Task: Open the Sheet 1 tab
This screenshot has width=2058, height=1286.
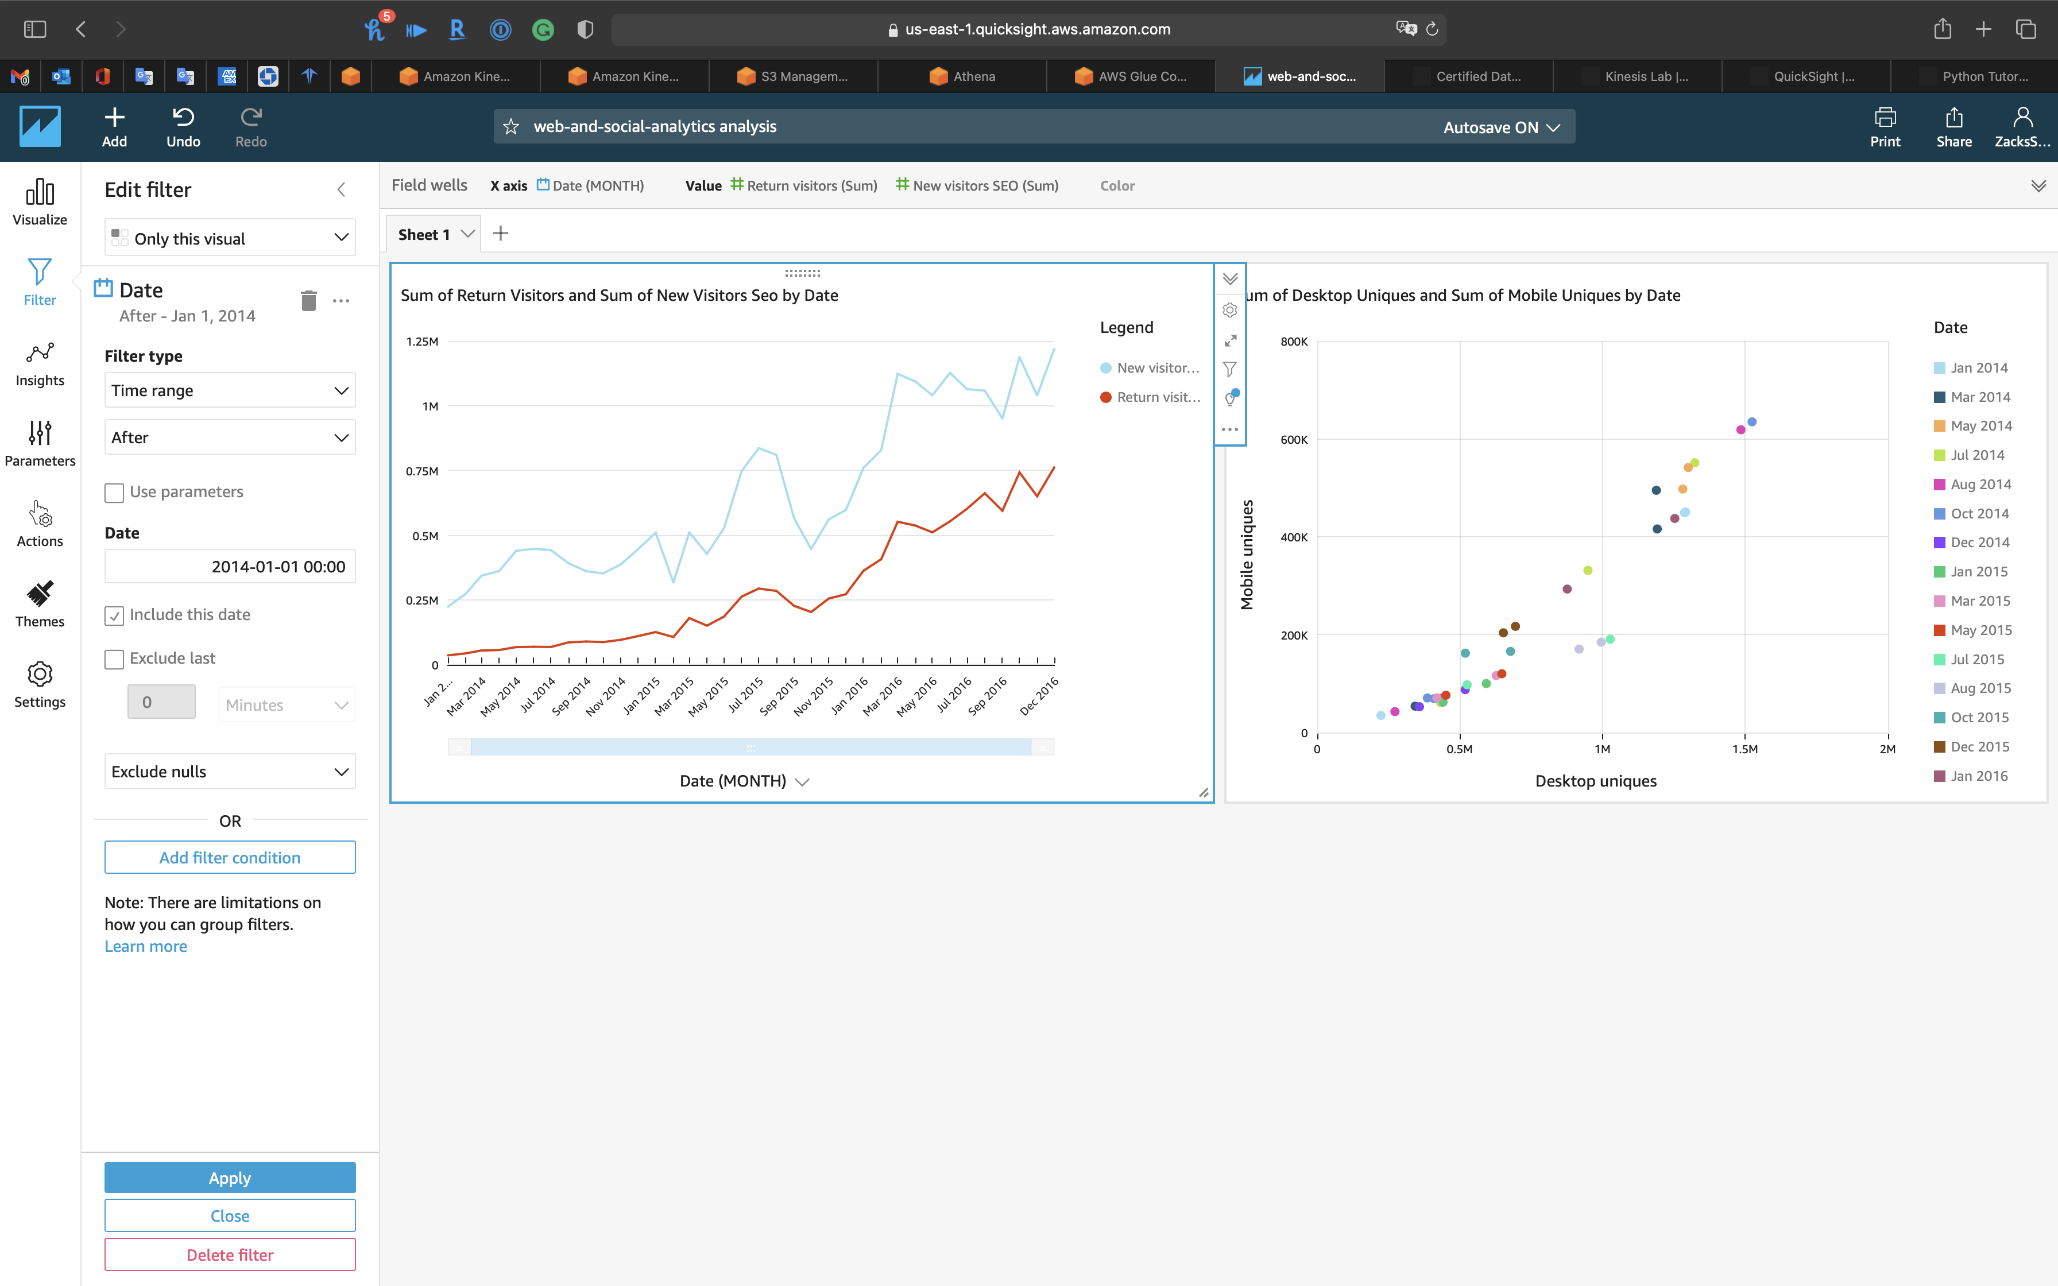Action: pyautogui.click(x=424, y=235)
